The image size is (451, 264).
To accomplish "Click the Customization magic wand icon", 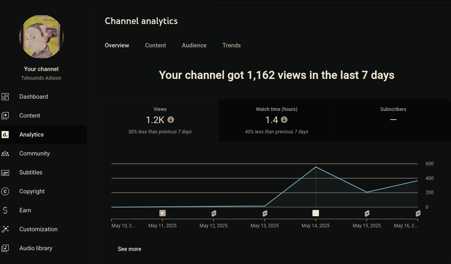I will 5,229.
